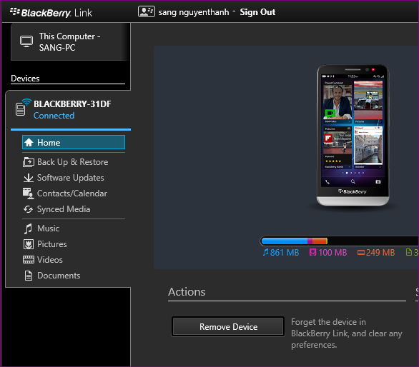Click the Music note icon in sidebar
Screen dimensions: 419x367
tap(28, 228)
